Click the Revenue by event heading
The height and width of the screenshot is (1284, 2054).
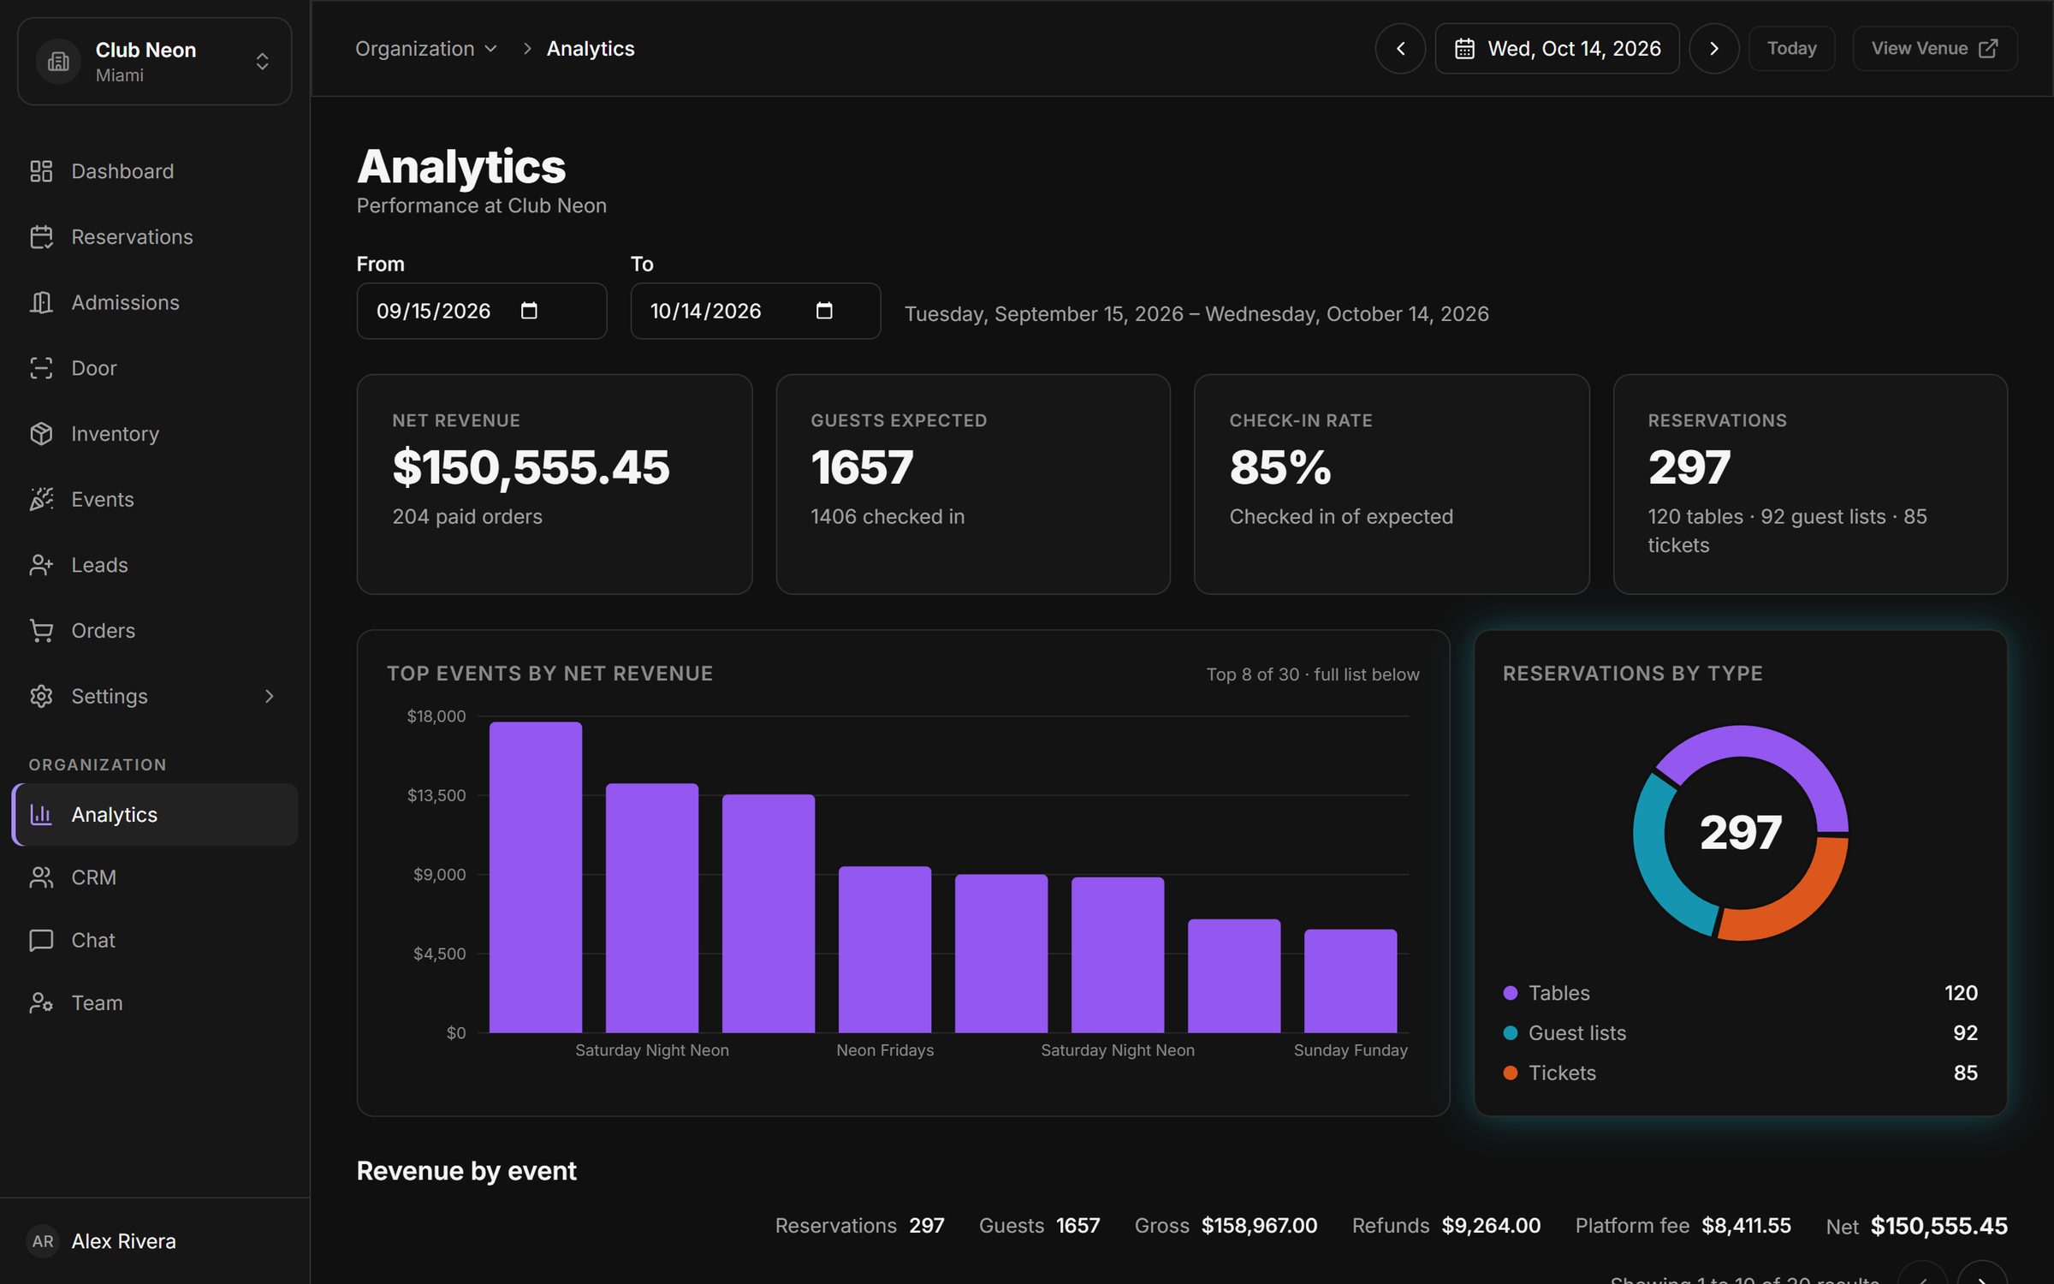[x=466, y=1171]
